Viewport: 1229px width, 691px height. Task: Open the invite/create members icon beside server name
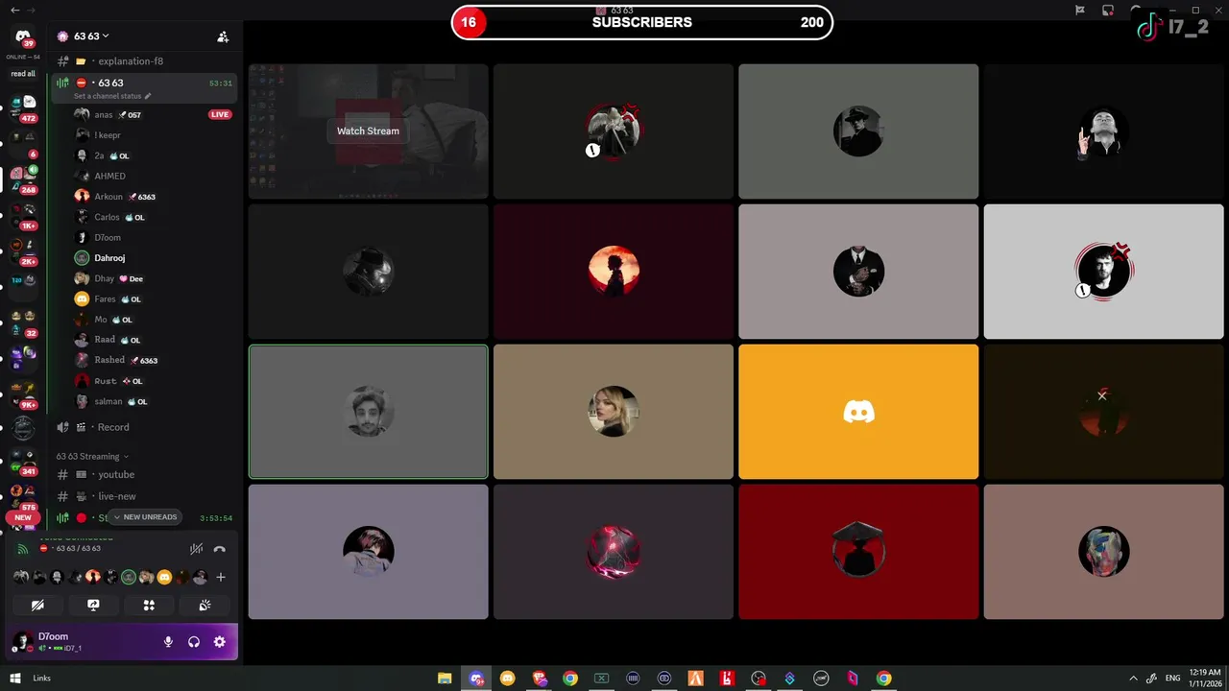pyautogui.click(x=223, y=36)
